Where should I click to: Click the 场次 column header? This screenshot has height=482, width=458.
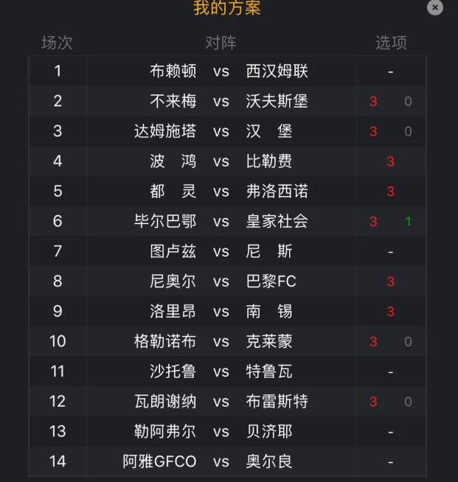[x=57, y=43]
